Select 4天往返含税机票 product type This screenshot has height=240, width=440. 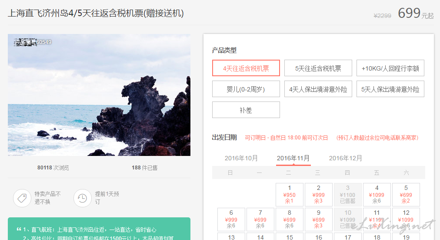(246, 68)
